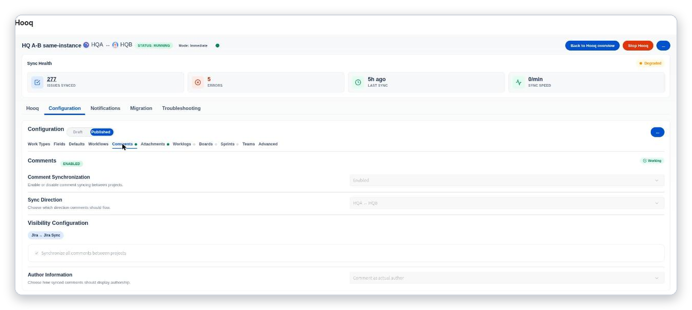Click the Mode: Immediate label
The width and height of the screenshot is (692, 310).
(193, 45)
